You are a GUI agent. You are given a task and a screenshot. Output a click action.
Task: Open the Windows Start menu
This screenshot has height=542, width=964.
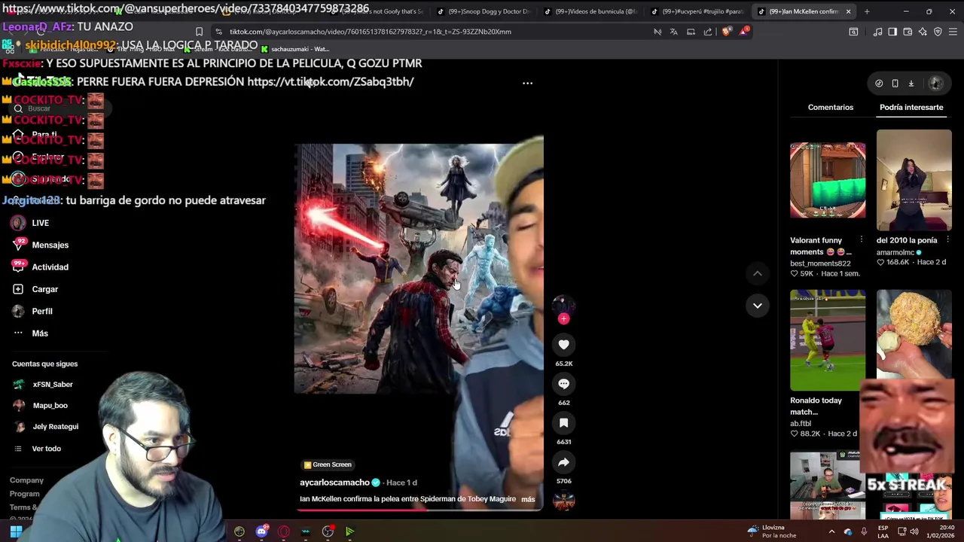16,531
